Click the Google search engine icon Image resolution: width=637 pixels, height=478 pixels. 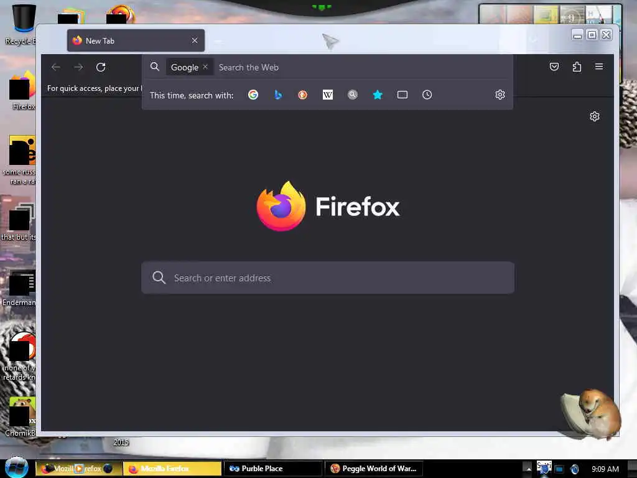tap(253, 95)
